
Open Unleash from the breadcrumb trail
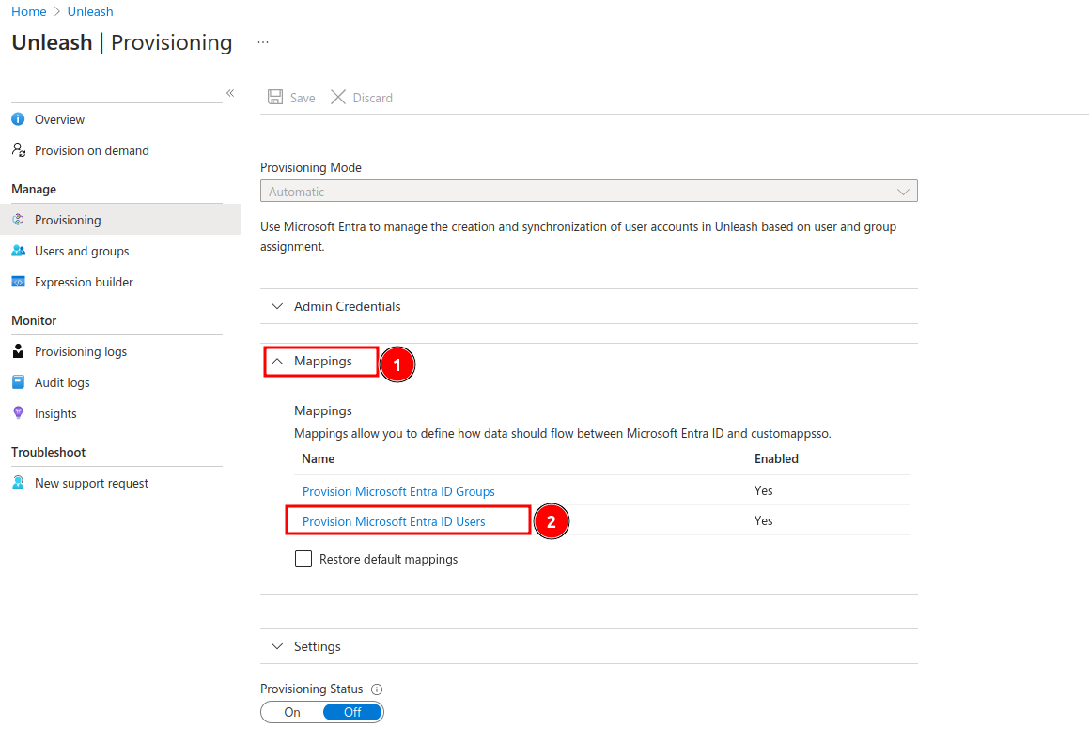[89, 11]
